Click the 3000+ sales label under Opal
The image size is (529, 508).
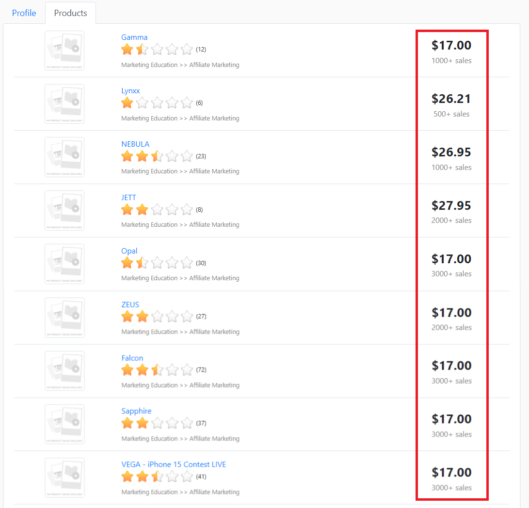[x=451, y=274]
